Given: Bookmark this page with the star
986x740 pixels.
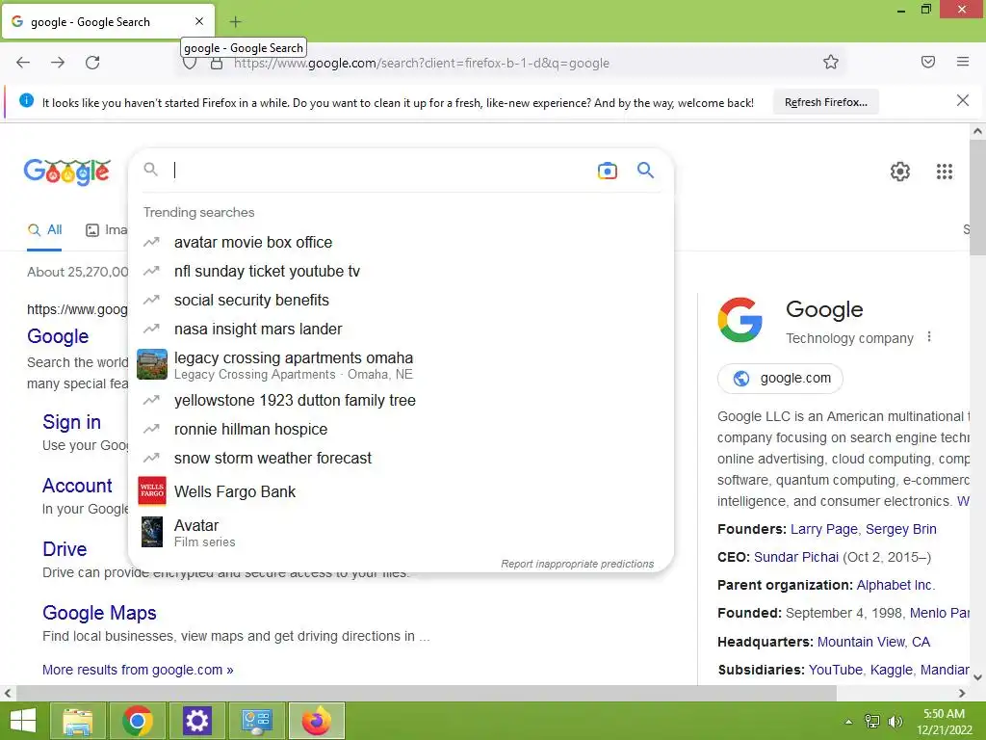Looking at the screenshot, I should (x=831, y=62).
